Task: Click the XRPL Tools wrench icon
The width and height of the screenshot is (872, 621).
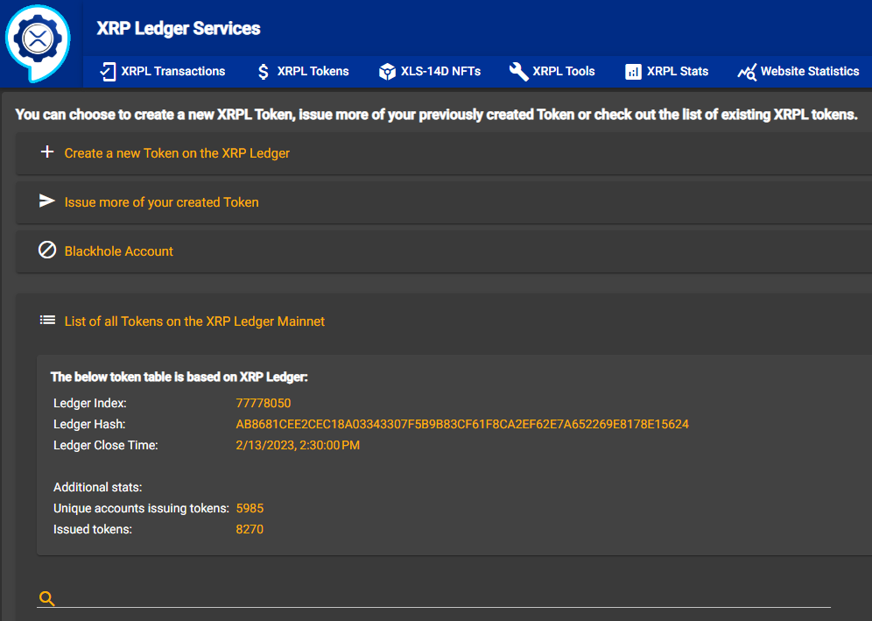Action: pyautogui.click(x=518, y=72)
